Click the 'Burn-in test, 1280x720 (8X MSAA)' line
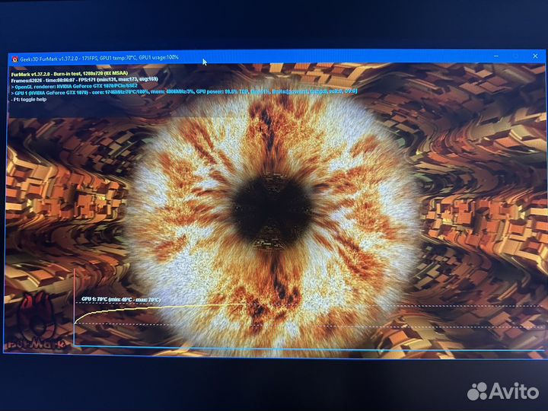548x411 pixels. [x=69, y=74]
